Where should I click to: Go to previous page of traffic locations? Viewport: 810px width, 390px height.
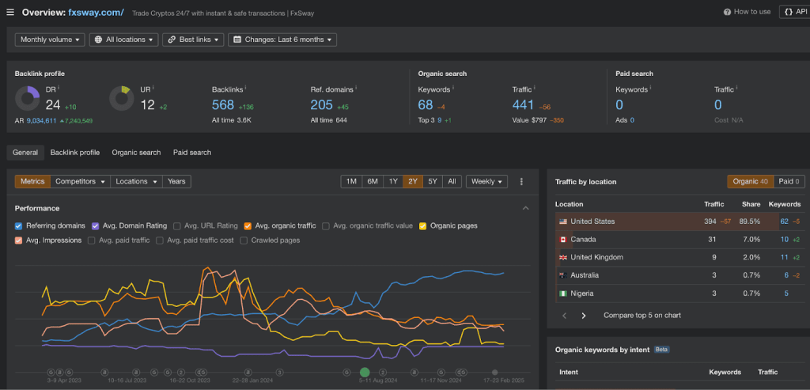pyautogui.click(x=565, y=316)
